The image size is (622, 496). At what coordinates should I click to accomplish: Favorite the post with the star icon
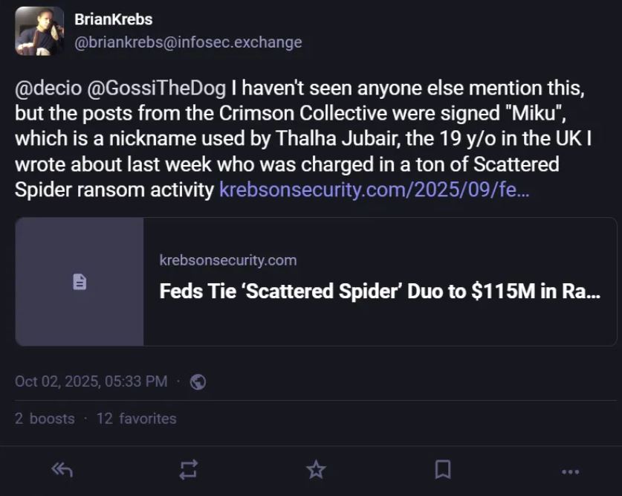316,469
